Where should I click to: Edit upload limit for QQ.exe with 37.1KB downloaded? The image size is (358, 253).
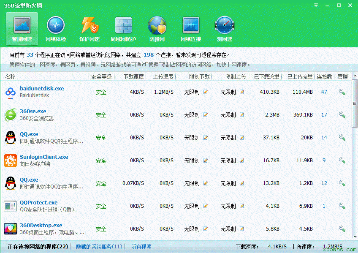click(242, 138)
